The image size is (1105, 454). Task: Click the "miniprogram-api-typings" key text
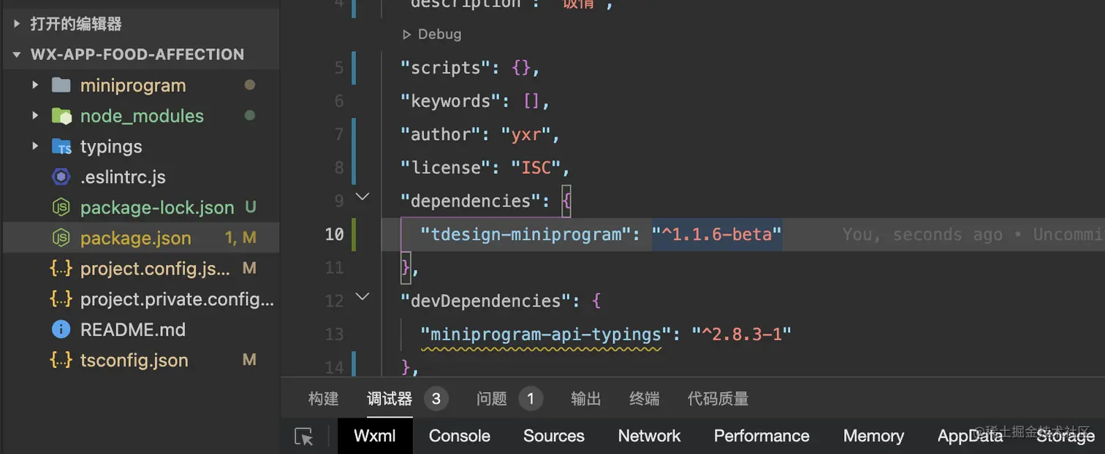tap(545, 334)
